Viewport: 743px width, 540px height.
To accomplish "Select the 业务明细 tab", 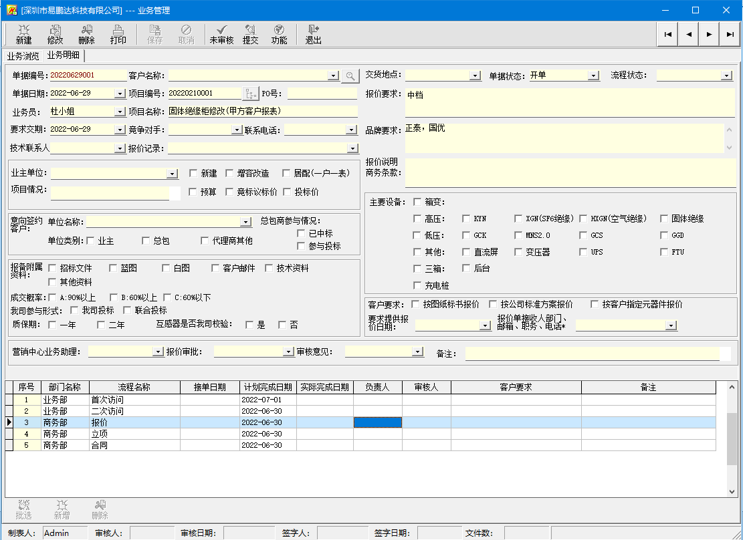I will [x=63, y=55].
